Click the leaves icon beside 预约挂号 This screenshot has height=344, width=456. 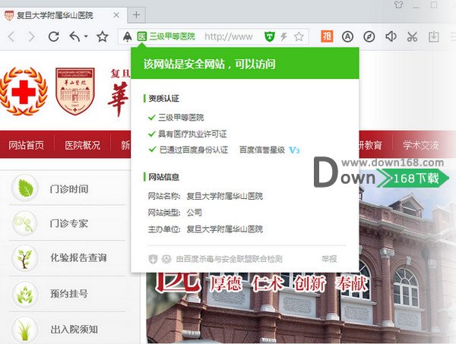tap(25, 294)
